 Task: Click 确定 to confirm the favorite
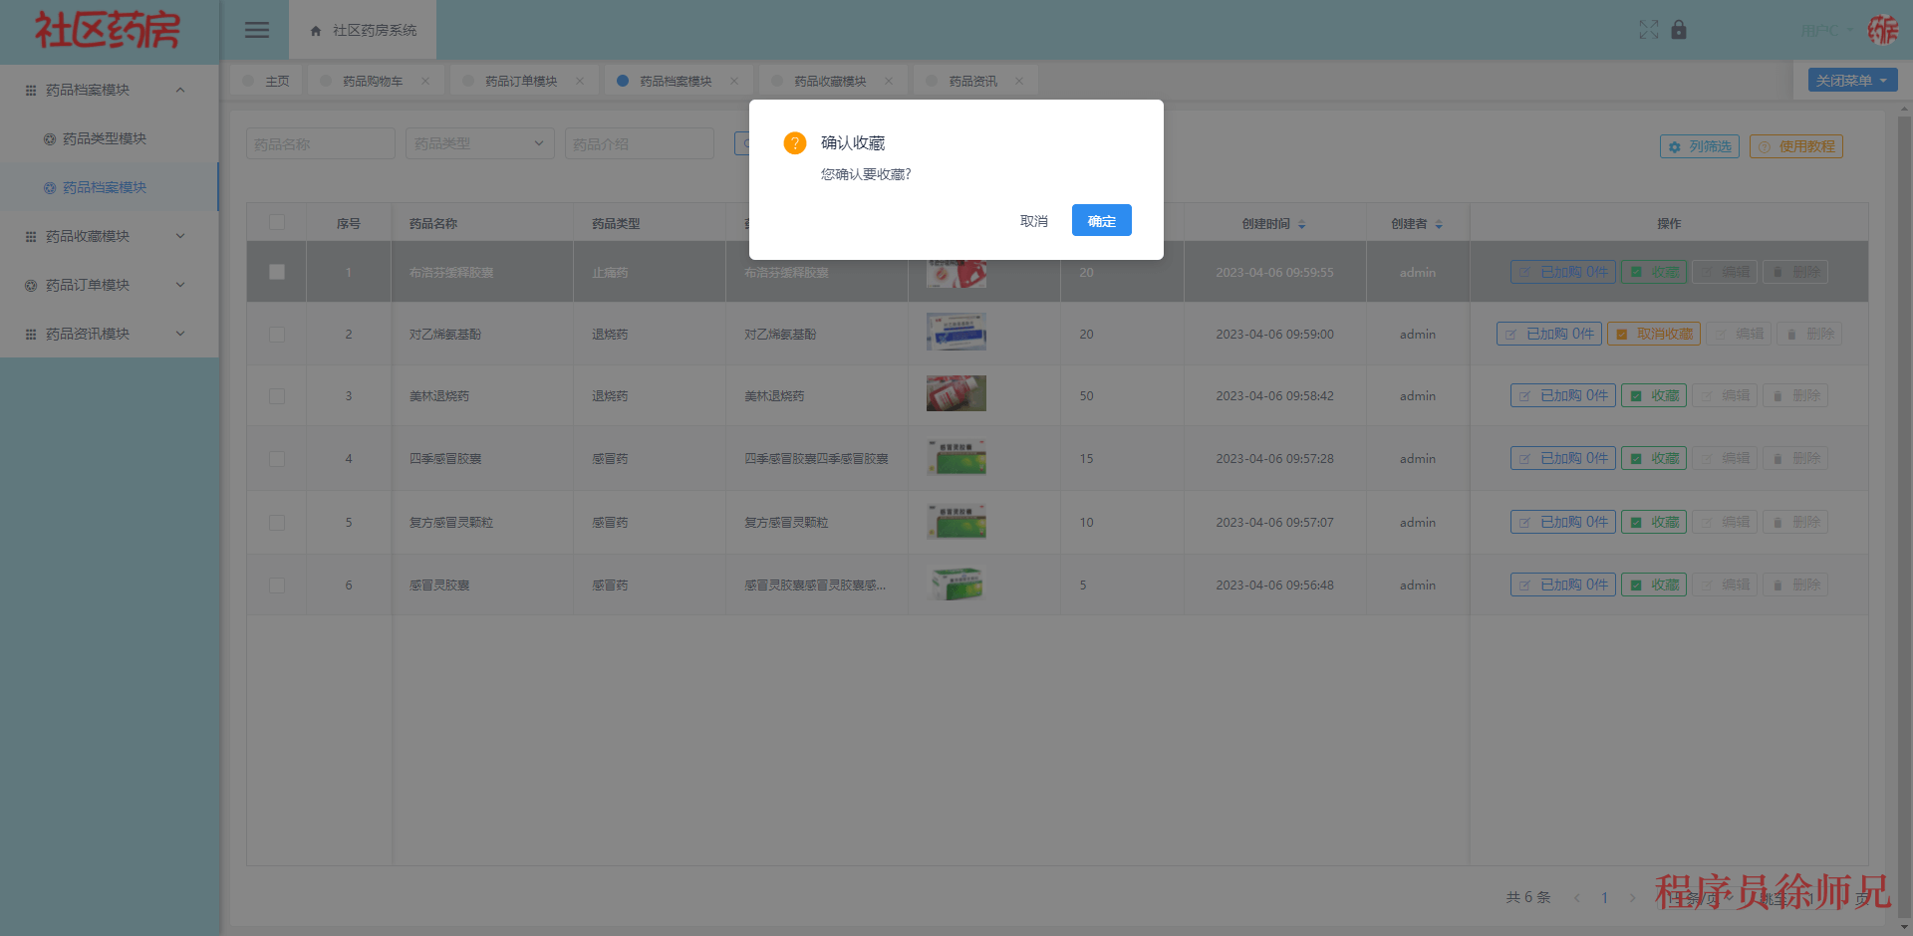(1101, 220)
